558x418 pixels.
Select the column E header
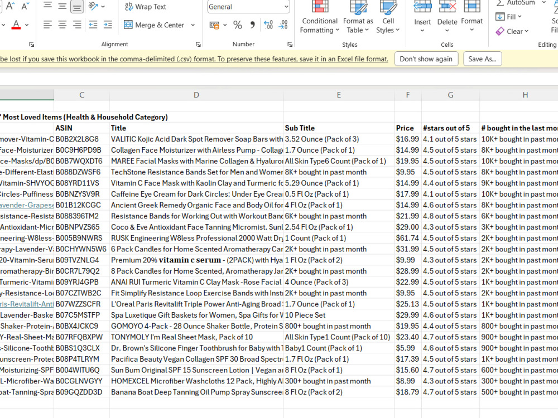tap(339, 95)
